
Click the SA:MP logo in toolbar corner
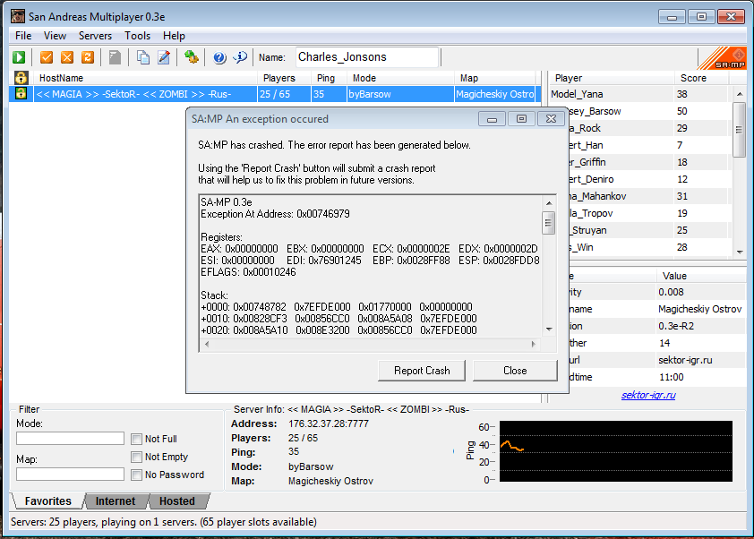(722, 58)
